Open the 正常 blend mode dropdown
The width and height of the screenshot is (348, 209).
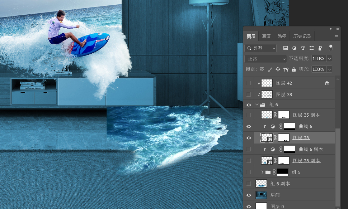pyautogui.click(x=265, y=59)
